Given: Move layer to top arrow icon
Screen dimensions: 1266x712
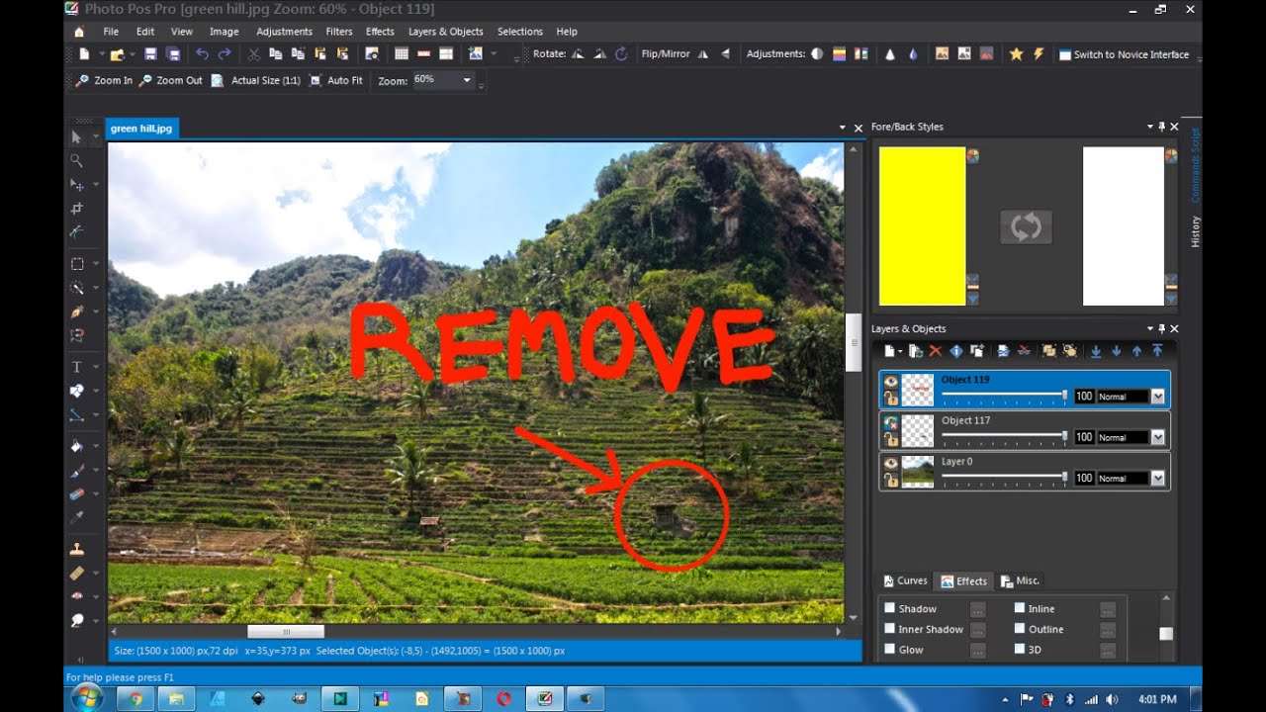Looking at the screenshot, I should click(x=1157, y=351).
